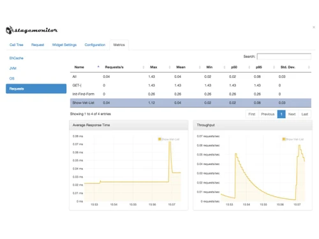Close the stagemonitor overlay
Screen dimensions: 319x239
314,27
